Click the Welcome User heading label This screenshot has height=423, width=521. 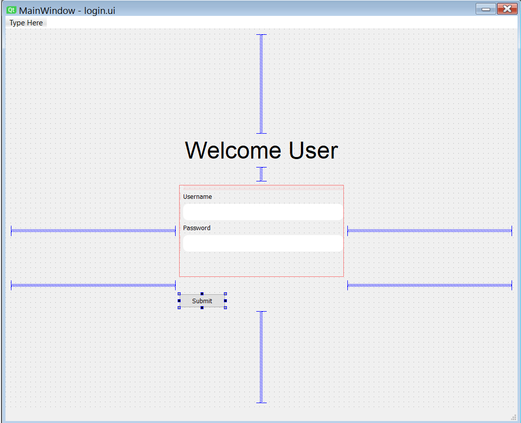point(261,151)
